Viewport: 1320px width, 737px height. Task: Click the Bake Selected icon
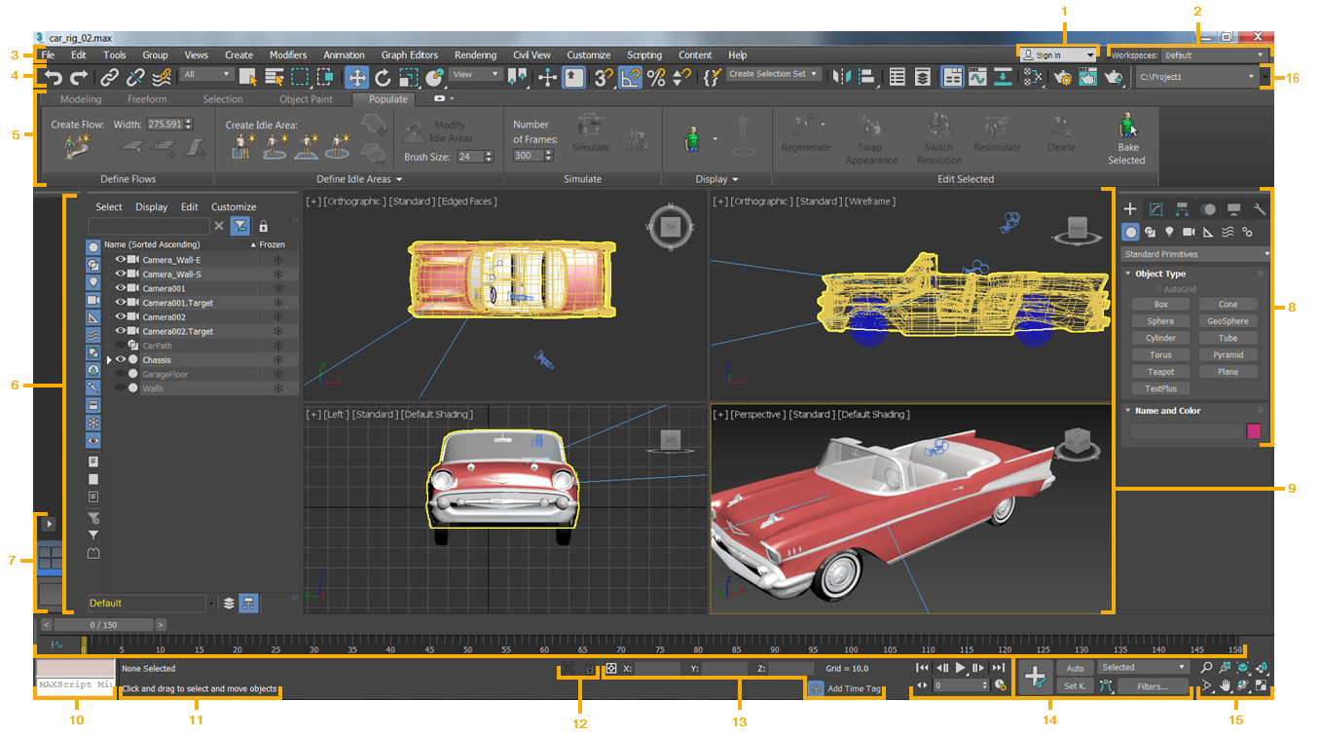[x=1126, y=129]
